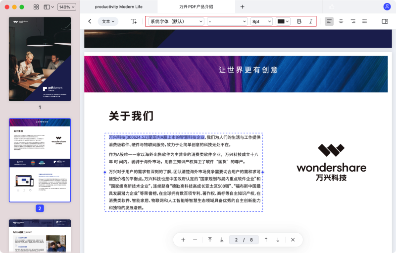The height and width of the screenshot is (253, 396).
Task: Open the 8pt font size dropdown
Action: (x=262, y=21)
